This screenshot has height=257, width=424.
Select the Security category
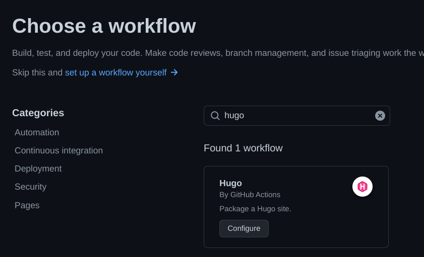pos(31,187)
